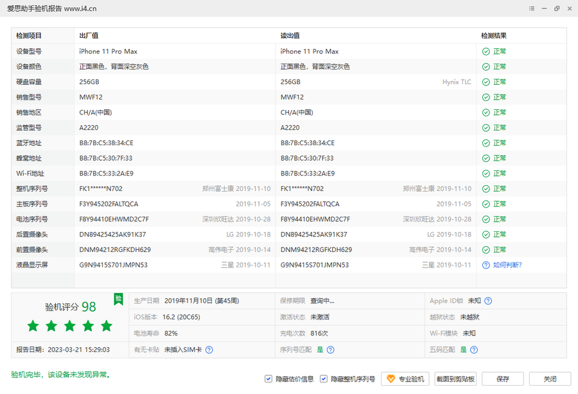Click help icon beside Apple ID锁
This screenshot has height=394, width=578.
click(x=488, y=301)
